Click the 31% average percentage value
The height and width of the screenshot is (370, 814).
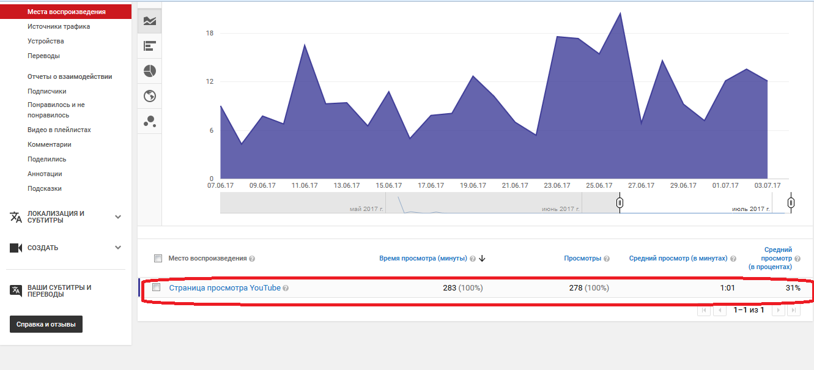[793, 287]
